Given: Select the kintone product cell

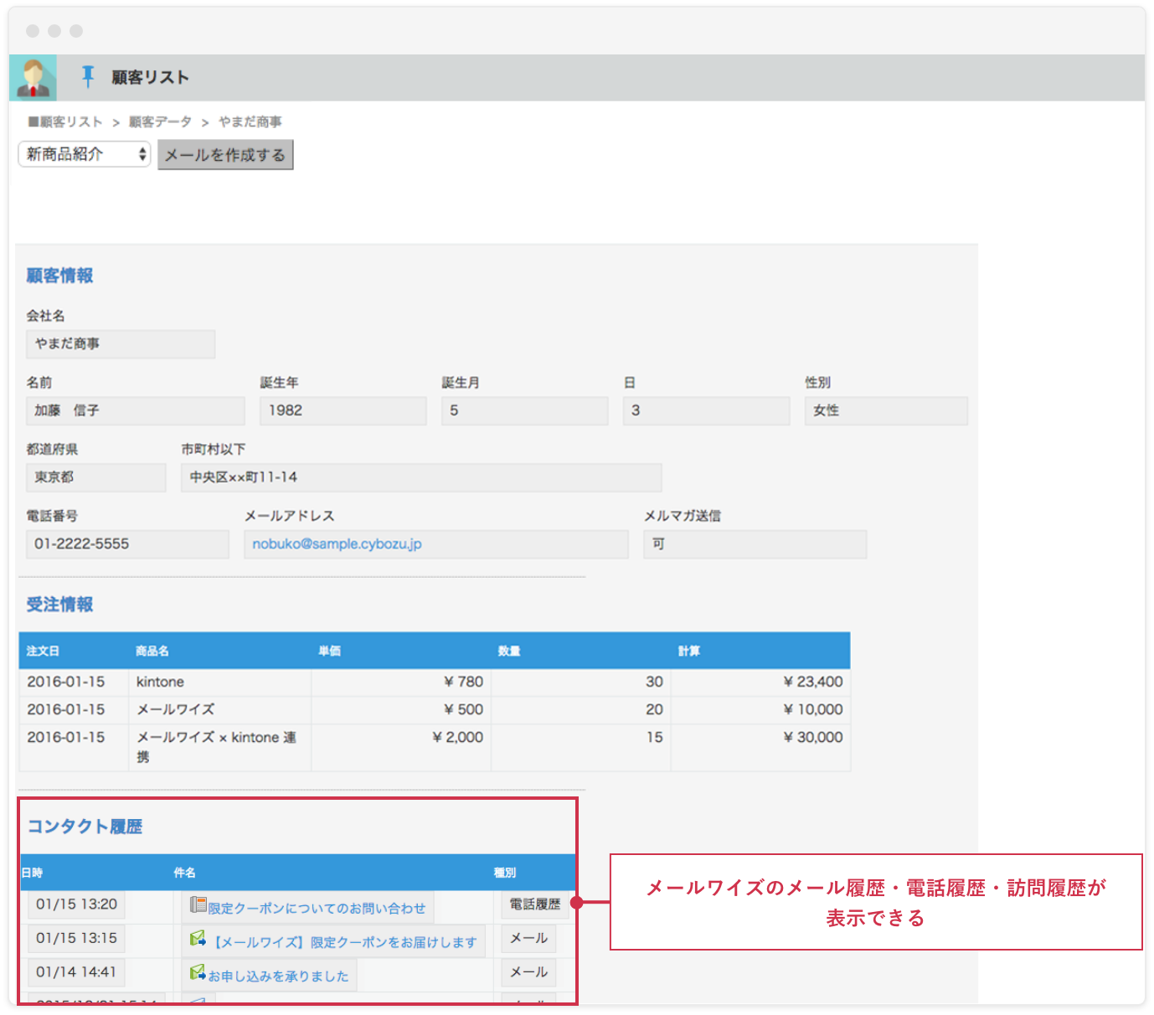Looking at the screenshot, I should pyautogui.click(x=219, y=683).
